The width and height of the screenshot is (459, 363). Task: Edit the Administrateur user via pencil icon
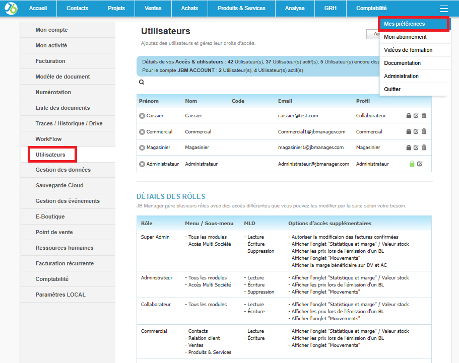(420, 164)
